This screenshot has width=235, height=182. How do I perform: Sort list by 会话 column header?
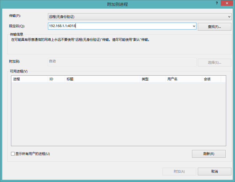(211, 79)
